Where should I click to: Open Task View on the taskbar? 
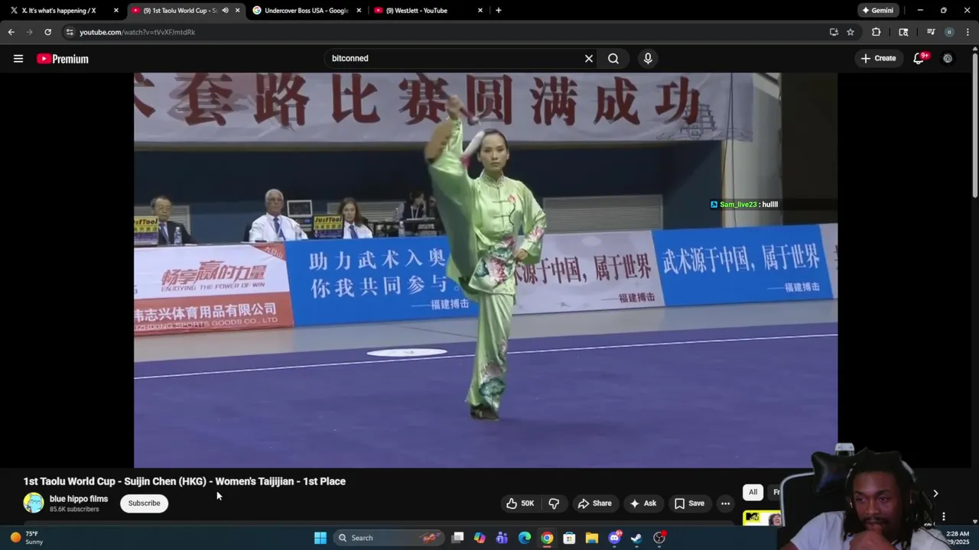(x=457, y=538)
